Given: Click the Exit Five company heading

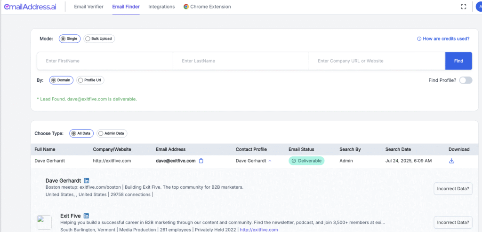Looking at the screenshot, I should tap(71, 216).
